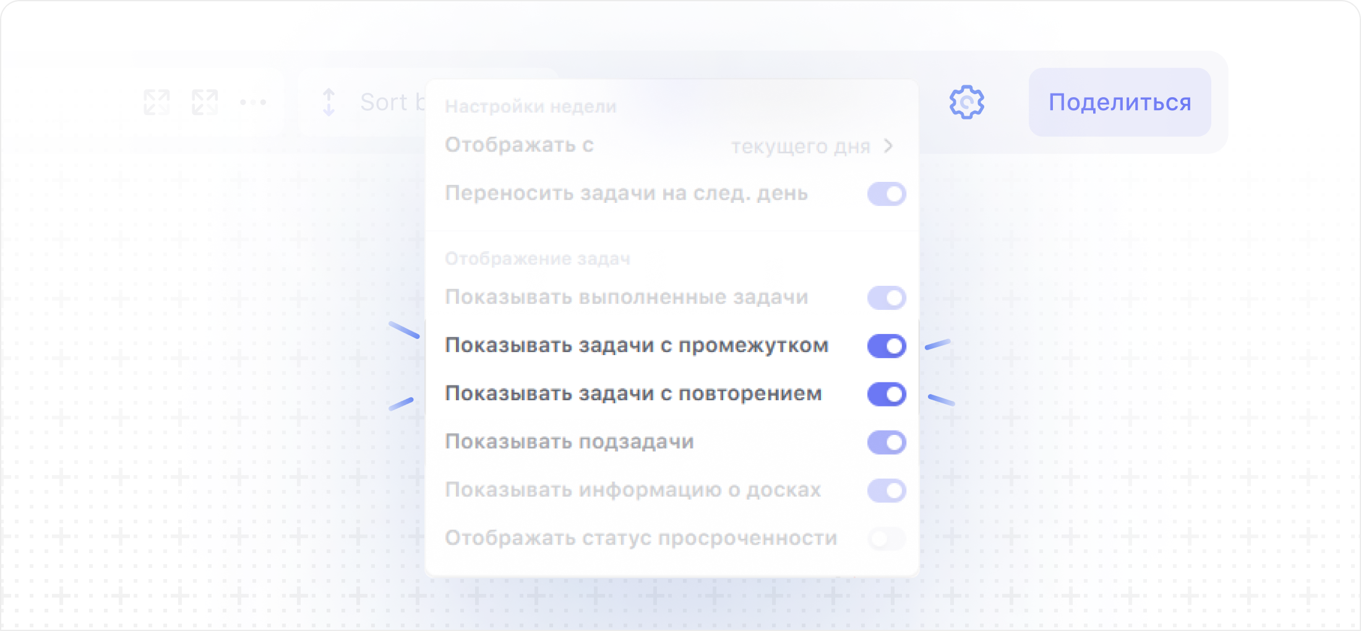The width and height of the screenshot is (1361, 631).
Task: Toggle Показывать информацию о досках switch
Action: [887, 491]
